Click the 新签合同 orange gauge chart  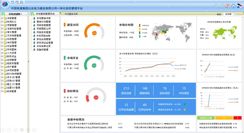pos(94,31)
